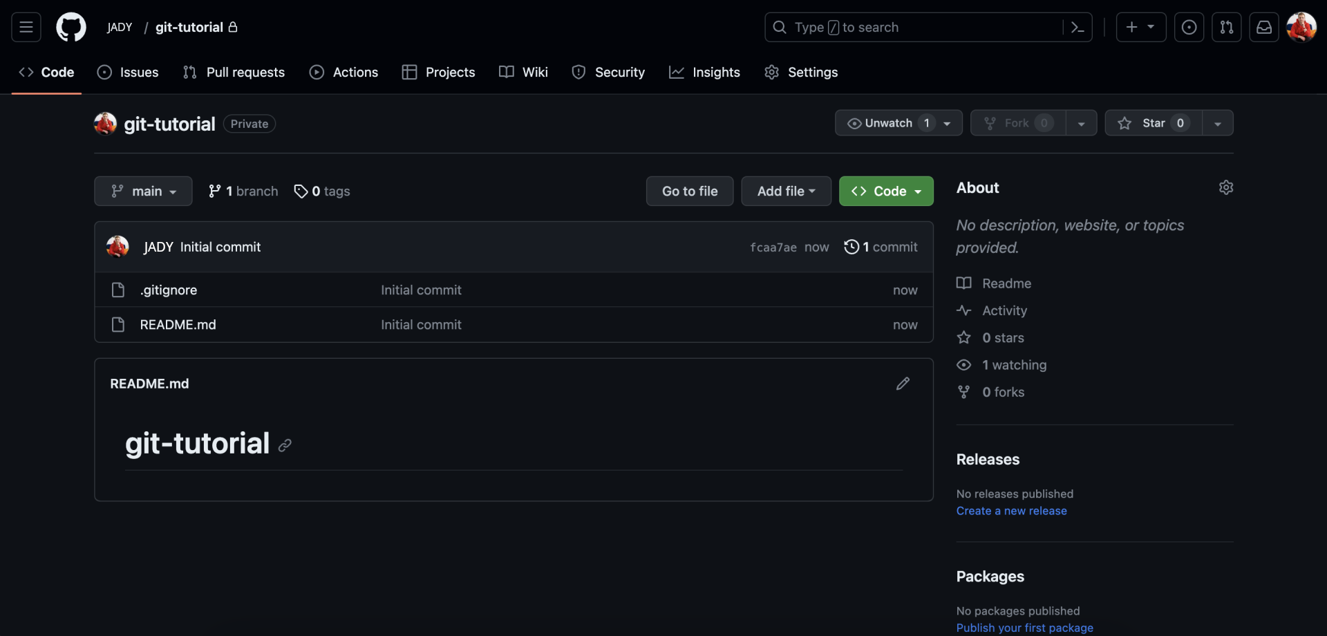This screenshot has width=1327, height=636.
Task: Edit README with the pencil icon
Action: [903, 384]
